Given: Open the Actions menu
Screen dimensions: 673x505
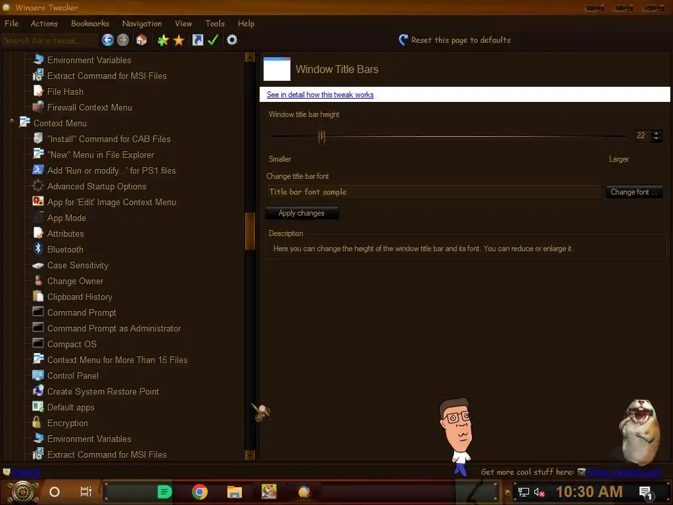Looking at the screenshot, I should click(44, 24).
